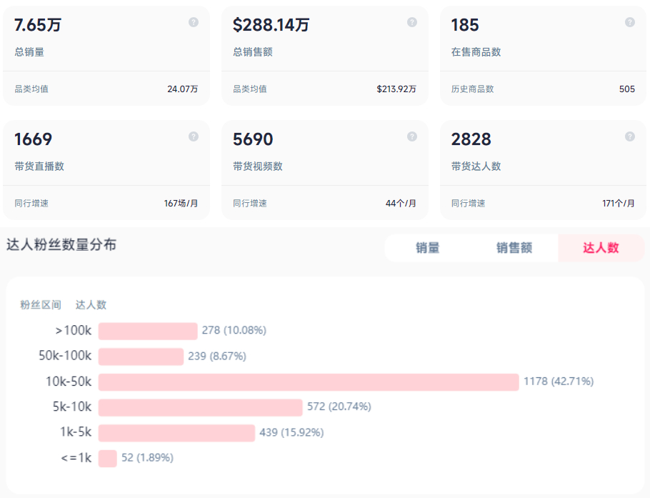Click help icon on 总销售额 card
Screen dimensions: 650x498
pyautogui.click(x=412, y=22)
